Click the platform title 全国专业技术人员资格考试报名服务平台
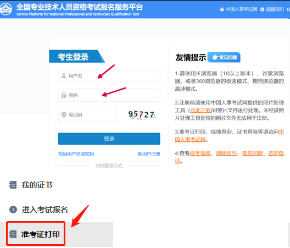290x248 pixels. [80, 7]
